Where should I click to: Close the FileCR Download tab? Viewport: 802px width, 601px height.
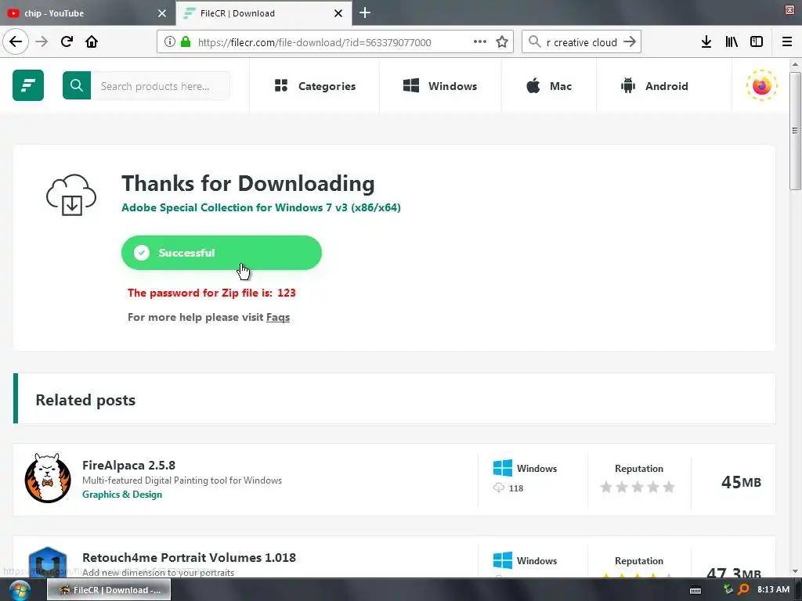coord(338,13)
